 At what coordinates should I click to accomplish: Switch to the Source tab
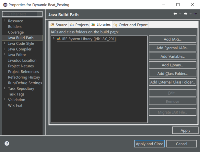click(x=59, y=25)
